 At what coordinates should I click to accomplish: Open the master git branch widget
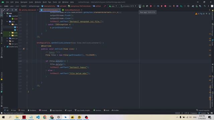(202, 113)
